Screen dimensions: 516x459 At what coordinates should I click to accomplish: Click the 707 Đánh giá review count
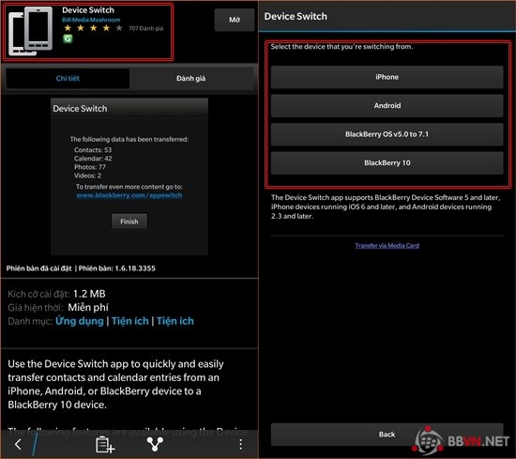click(x=145, y=28)
